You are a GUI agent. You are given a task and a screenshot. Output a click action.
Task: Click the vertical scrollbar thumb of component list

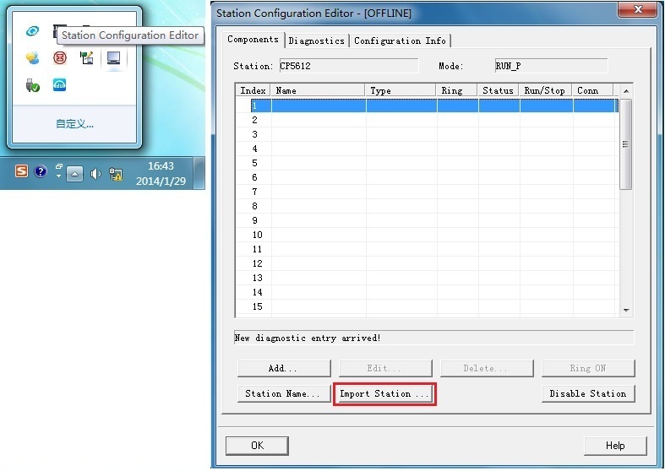pos(625,144)
